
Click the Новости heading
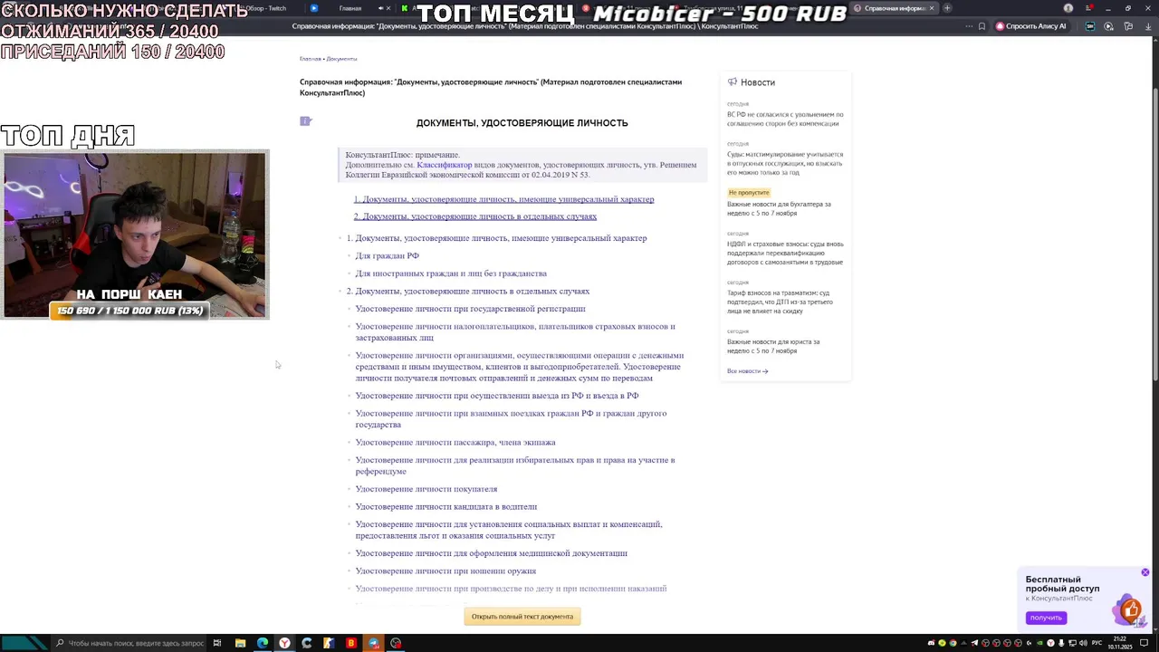757,82
